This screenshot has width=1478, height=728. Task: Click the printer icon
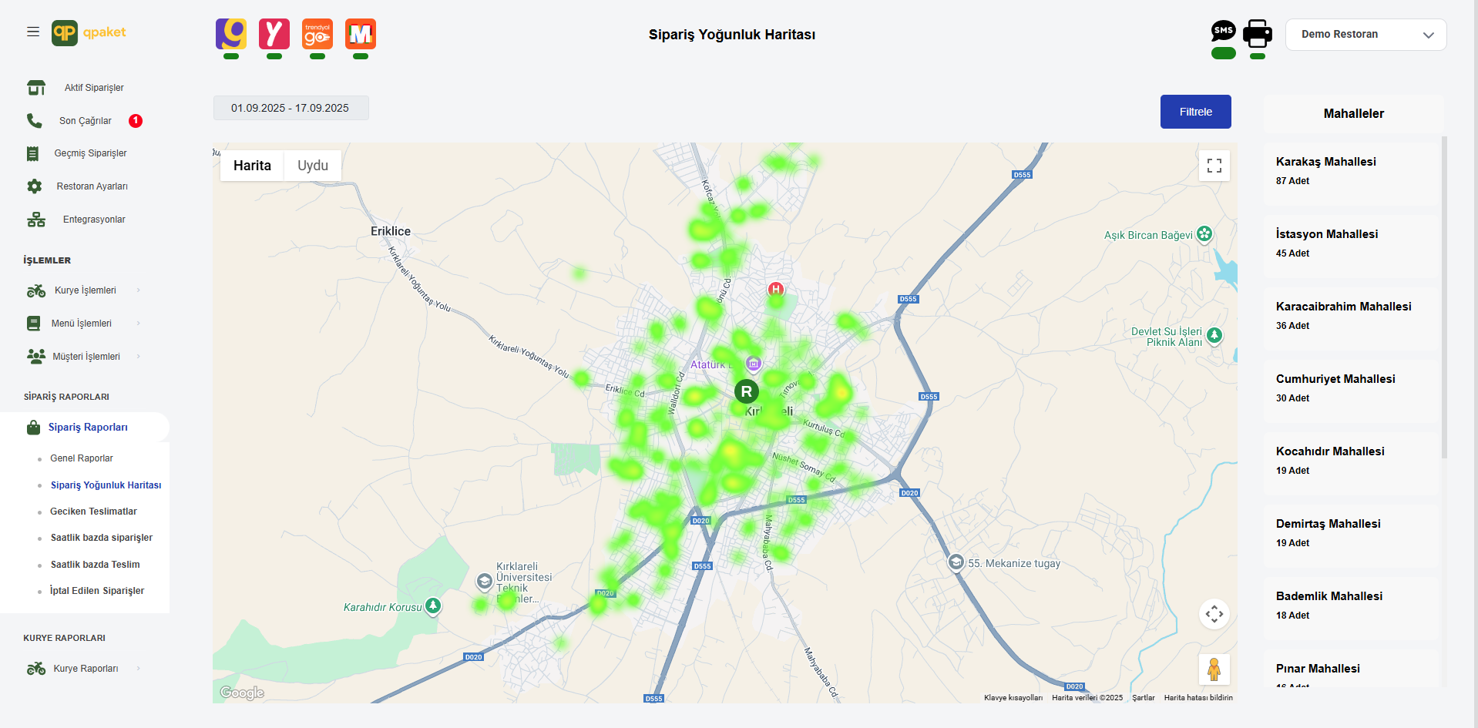point(1258,33)
